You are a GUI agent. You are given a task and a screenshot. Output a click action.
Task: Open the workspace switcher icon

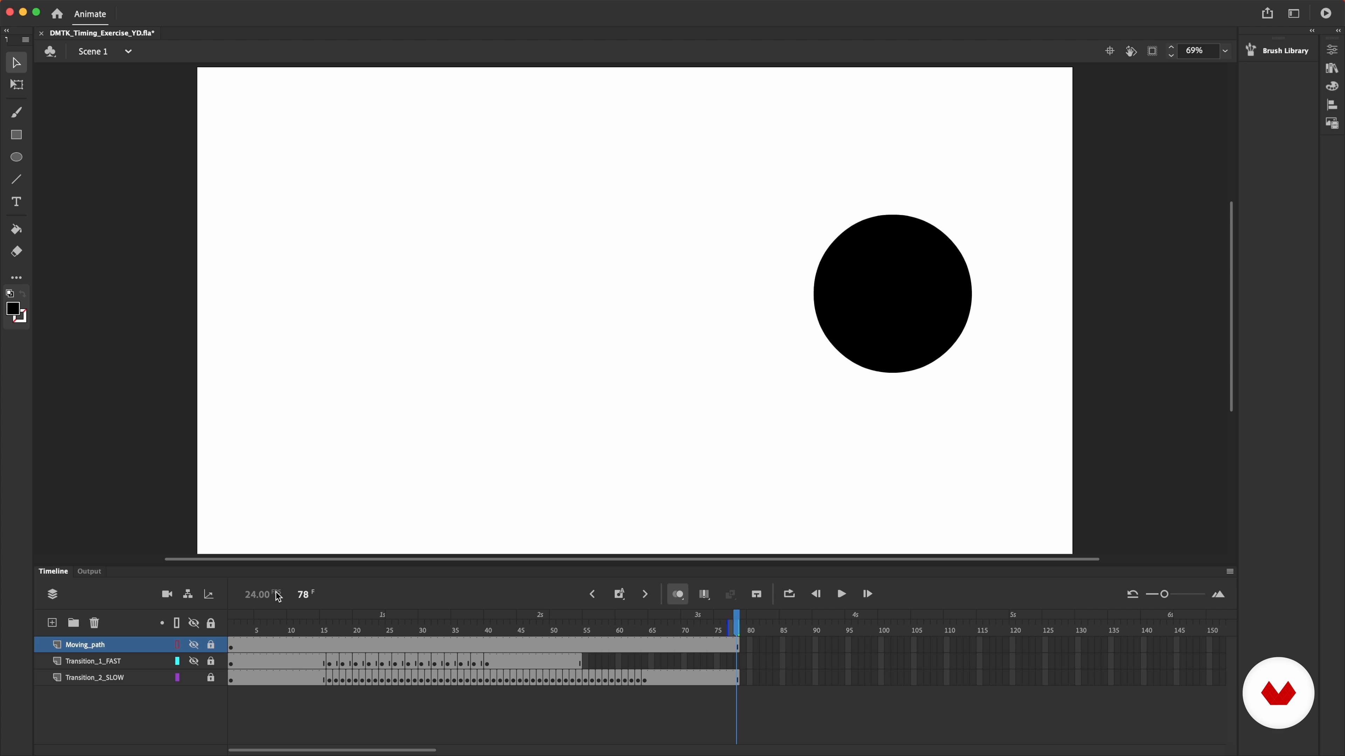[x=1294, y=14]
